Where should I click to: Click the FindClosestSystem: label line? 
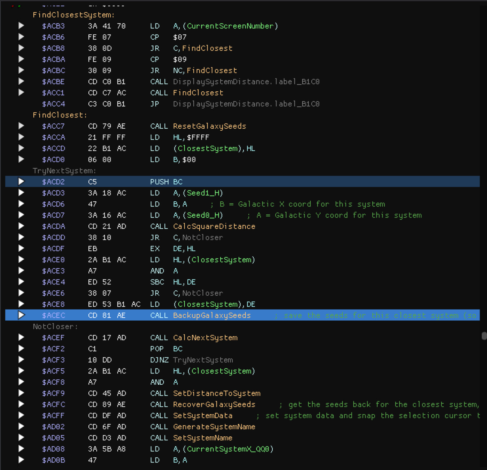[x=74, y=15]
